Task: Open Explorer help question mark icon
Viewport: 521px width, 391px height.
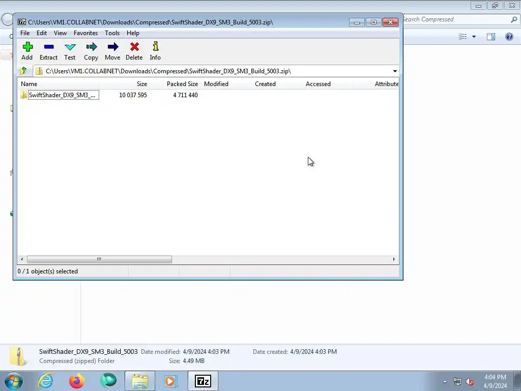Action: [x=509, y=37]
